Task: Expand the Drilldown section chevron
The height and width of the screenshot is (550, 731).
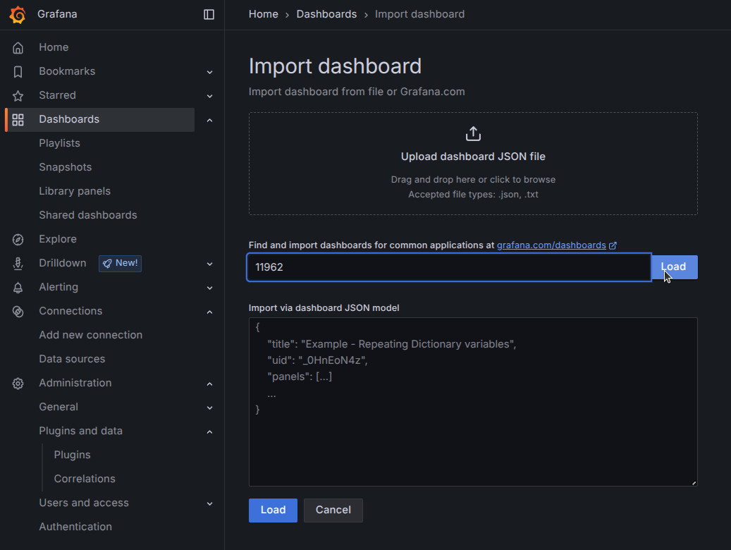Action: (x=209, y=264)
